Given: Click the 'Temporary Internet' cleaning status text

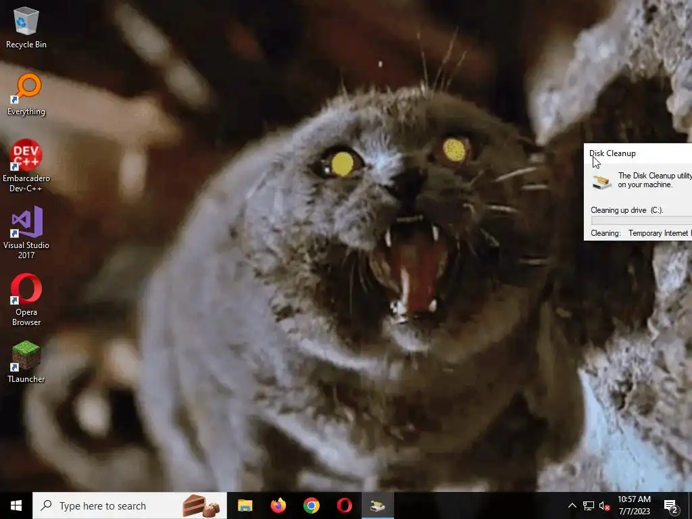Looking at the screenshot, I should point(658,233).
